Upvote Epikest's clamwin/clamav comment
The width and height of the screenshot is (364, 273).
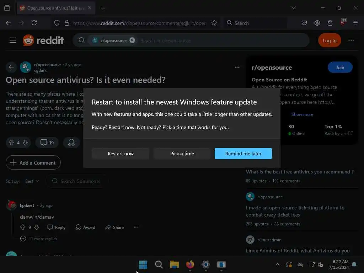22,227
